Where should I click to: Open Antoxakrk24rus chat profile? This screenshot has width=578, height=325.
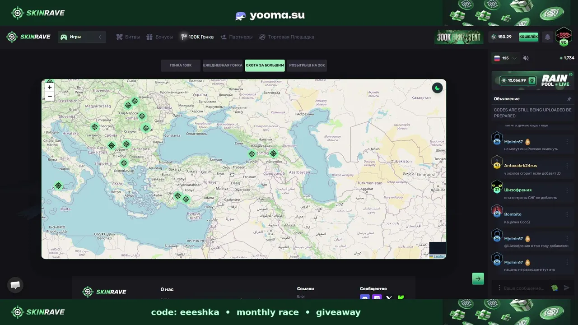point(520,165)
